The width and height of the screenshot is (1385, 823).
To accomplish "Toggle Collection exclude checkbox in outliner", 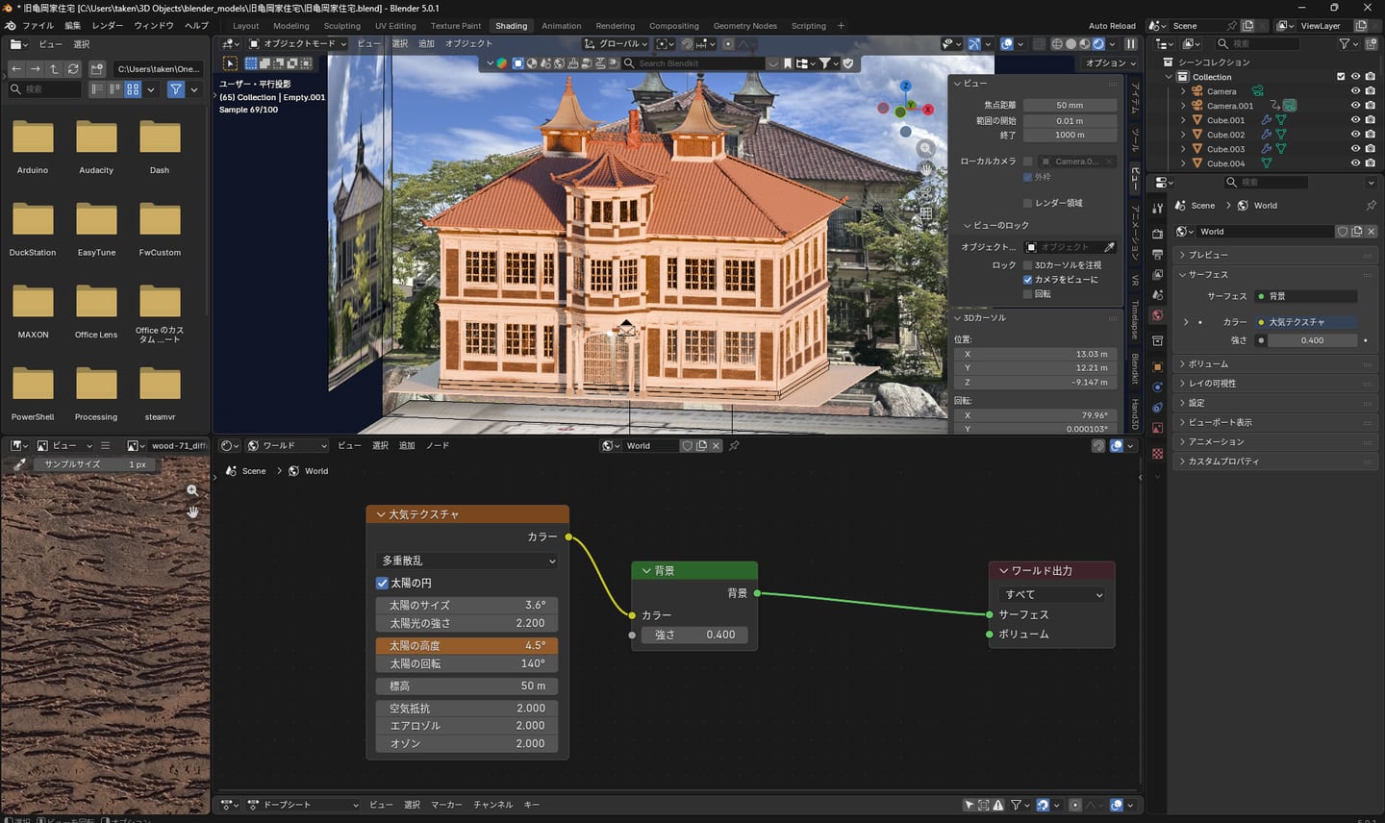I will (x=1341, y=77).
